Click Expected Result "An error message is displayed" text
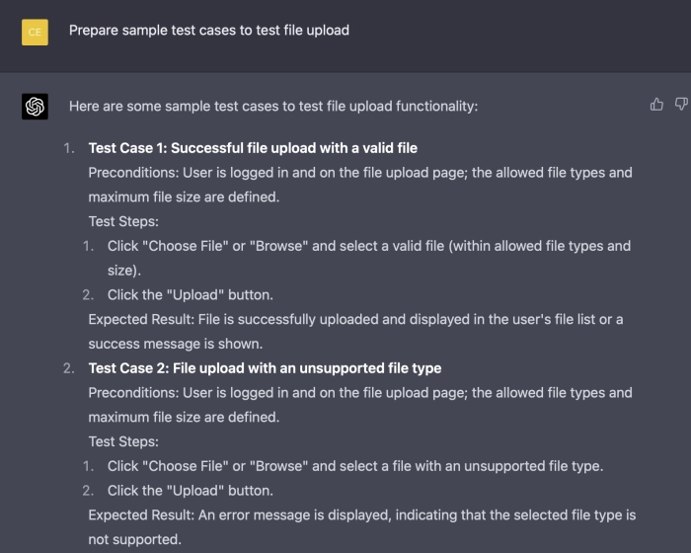Screen dimensions: 691x553 (361, 514)
